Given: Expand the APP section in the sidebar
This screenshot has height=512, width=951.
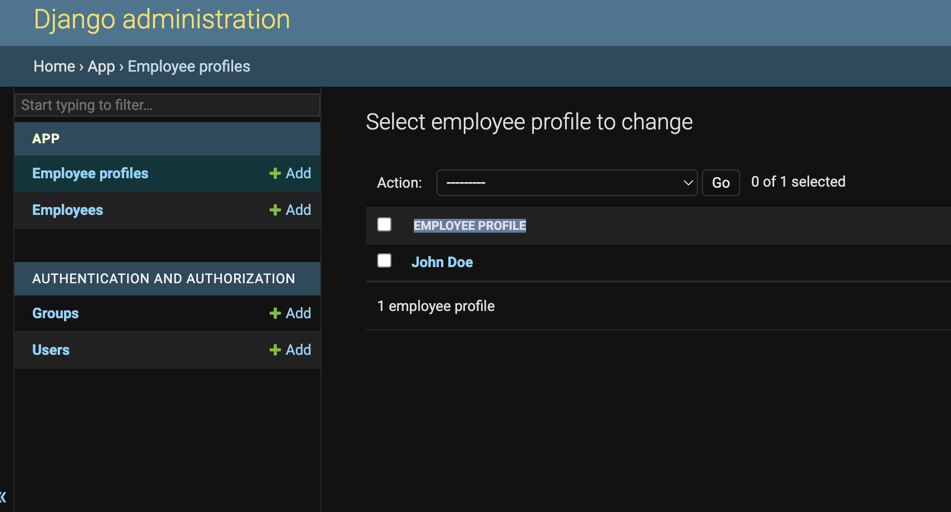Looking at the screenshot, I should tap(46, 138).
